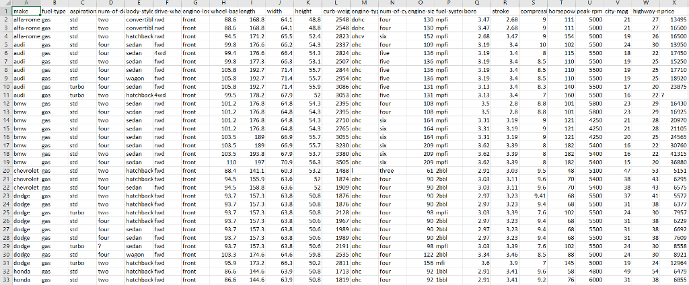Screen dimensions: 689x285
Task: Select price cell 13495
Action: [674, 19]
